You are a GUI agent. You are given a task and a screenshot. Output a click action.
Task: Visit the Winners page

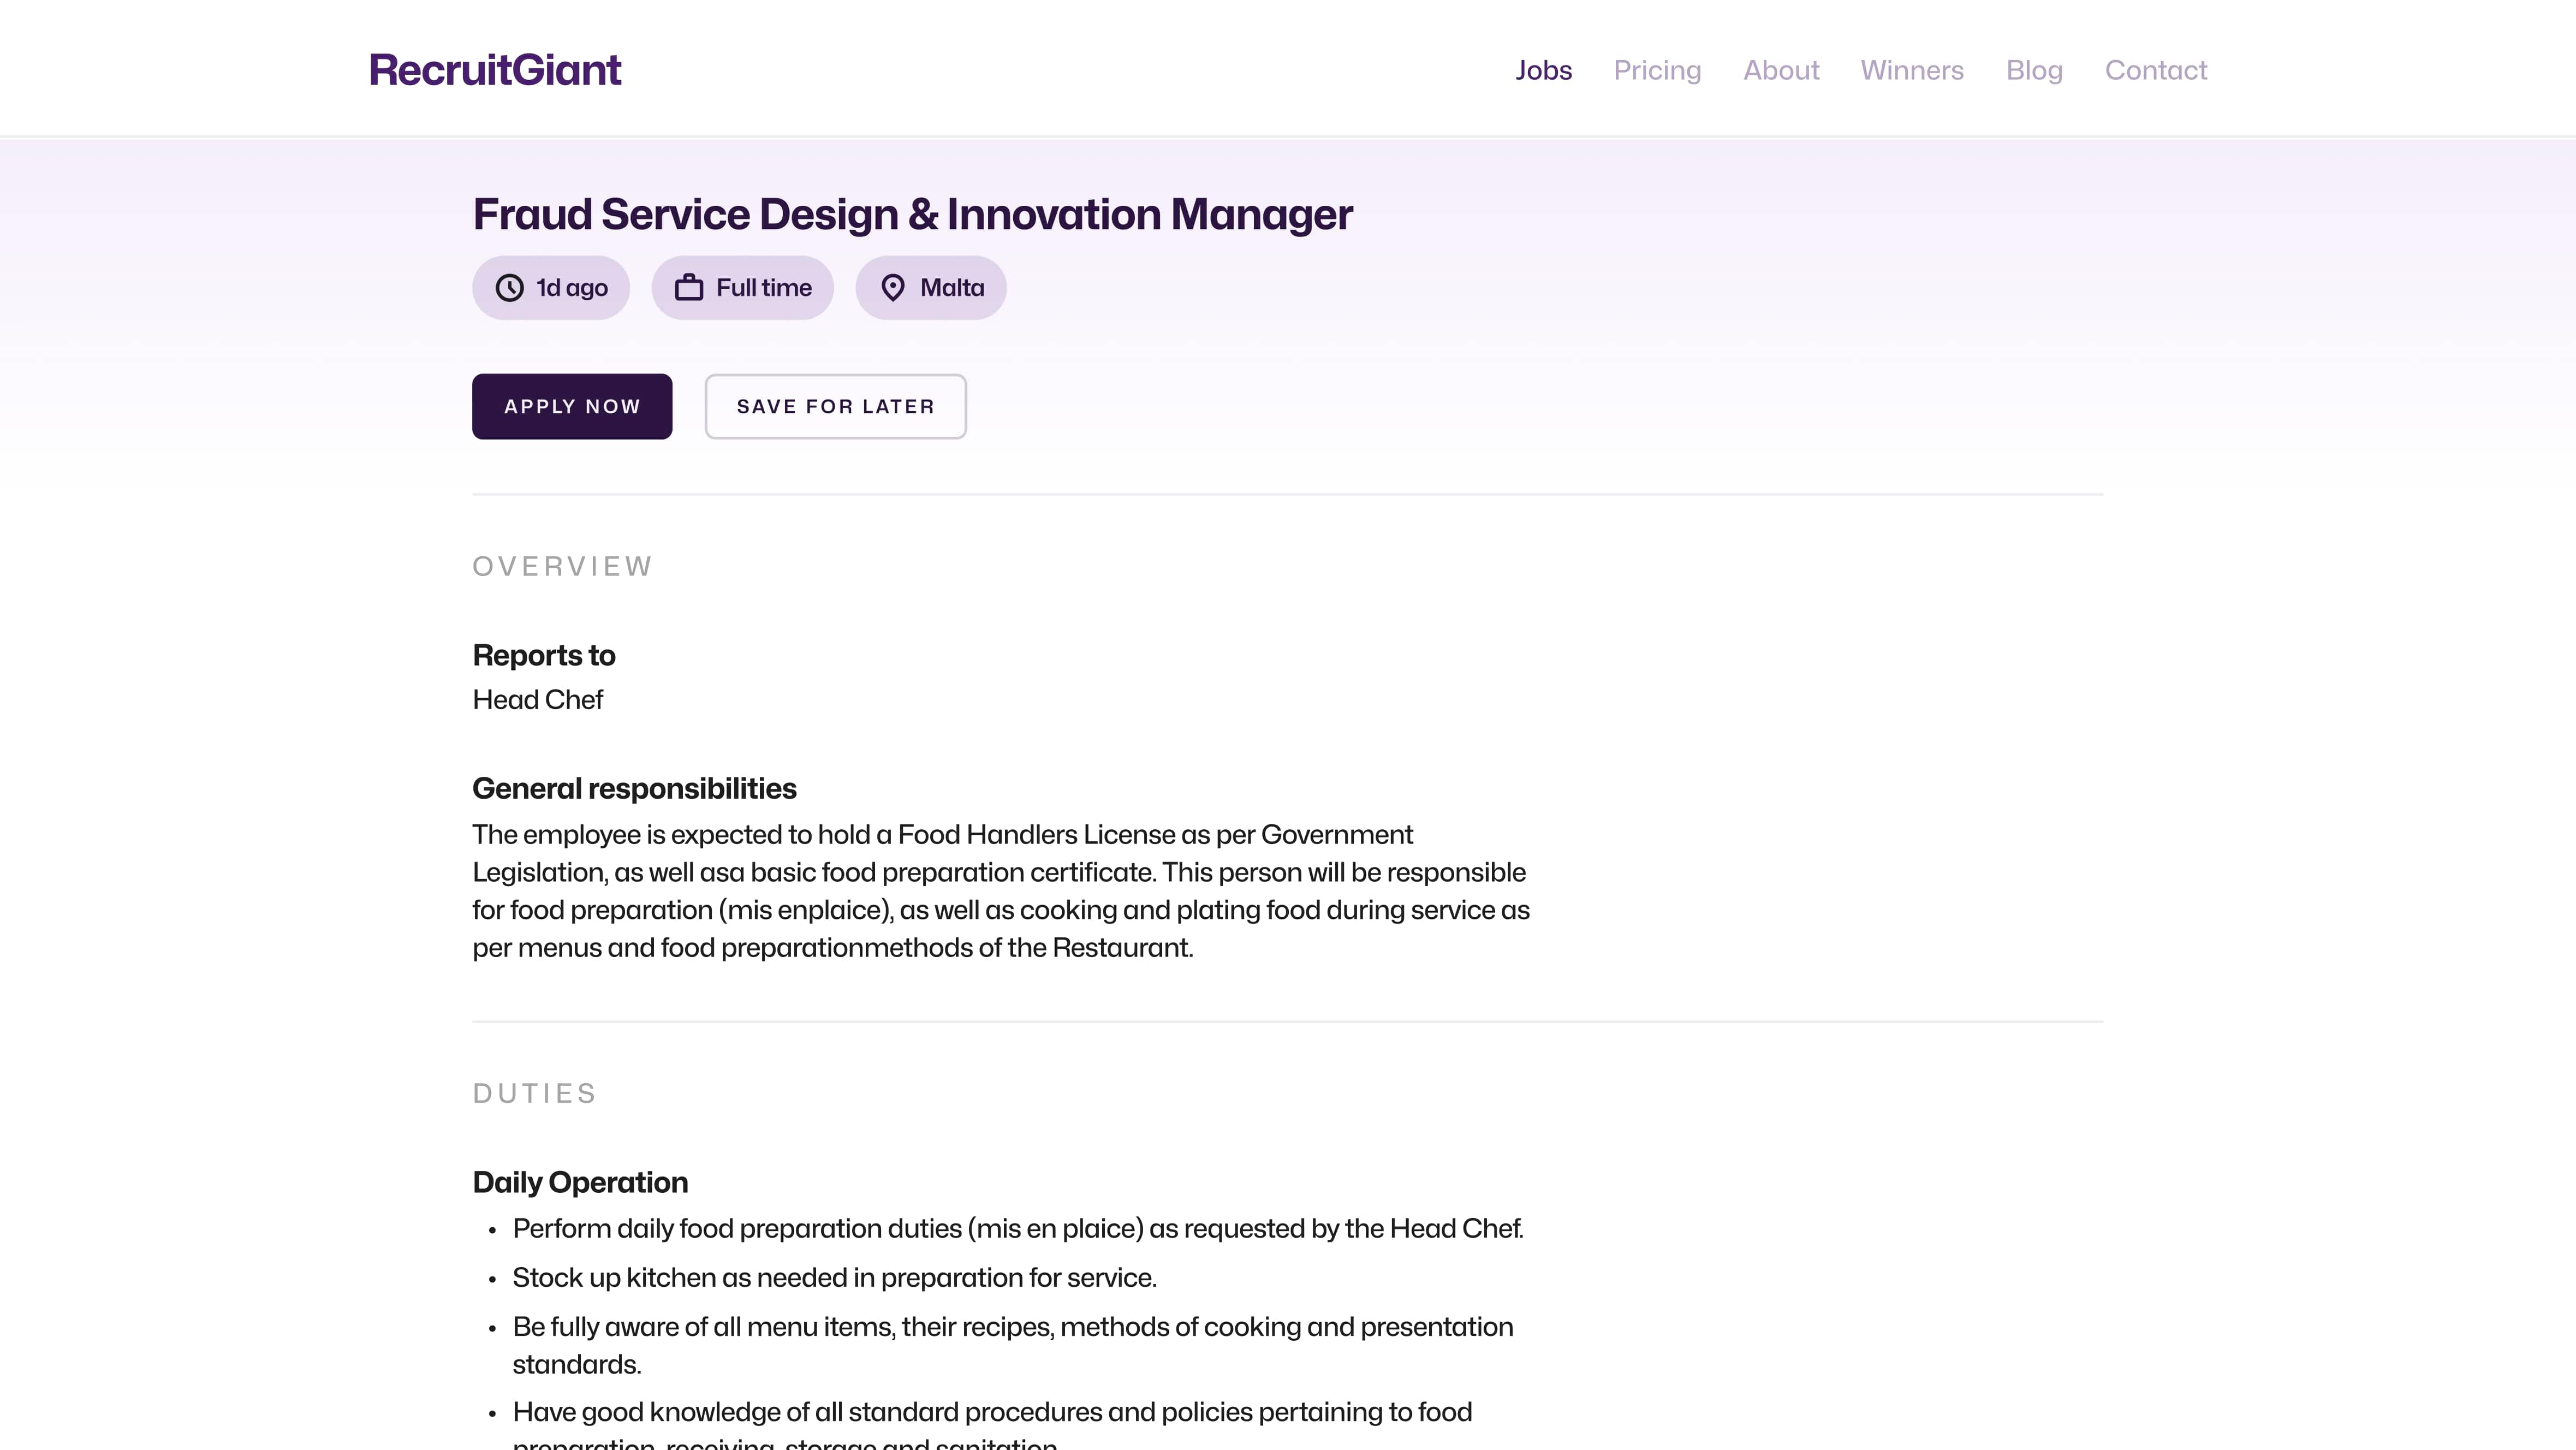tap(1912, 70)
